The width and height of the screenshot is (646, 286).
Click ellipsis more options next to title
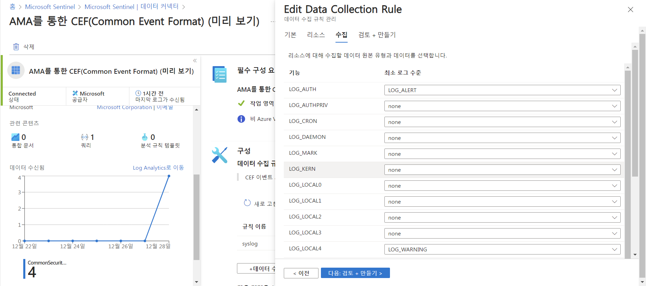273,22
